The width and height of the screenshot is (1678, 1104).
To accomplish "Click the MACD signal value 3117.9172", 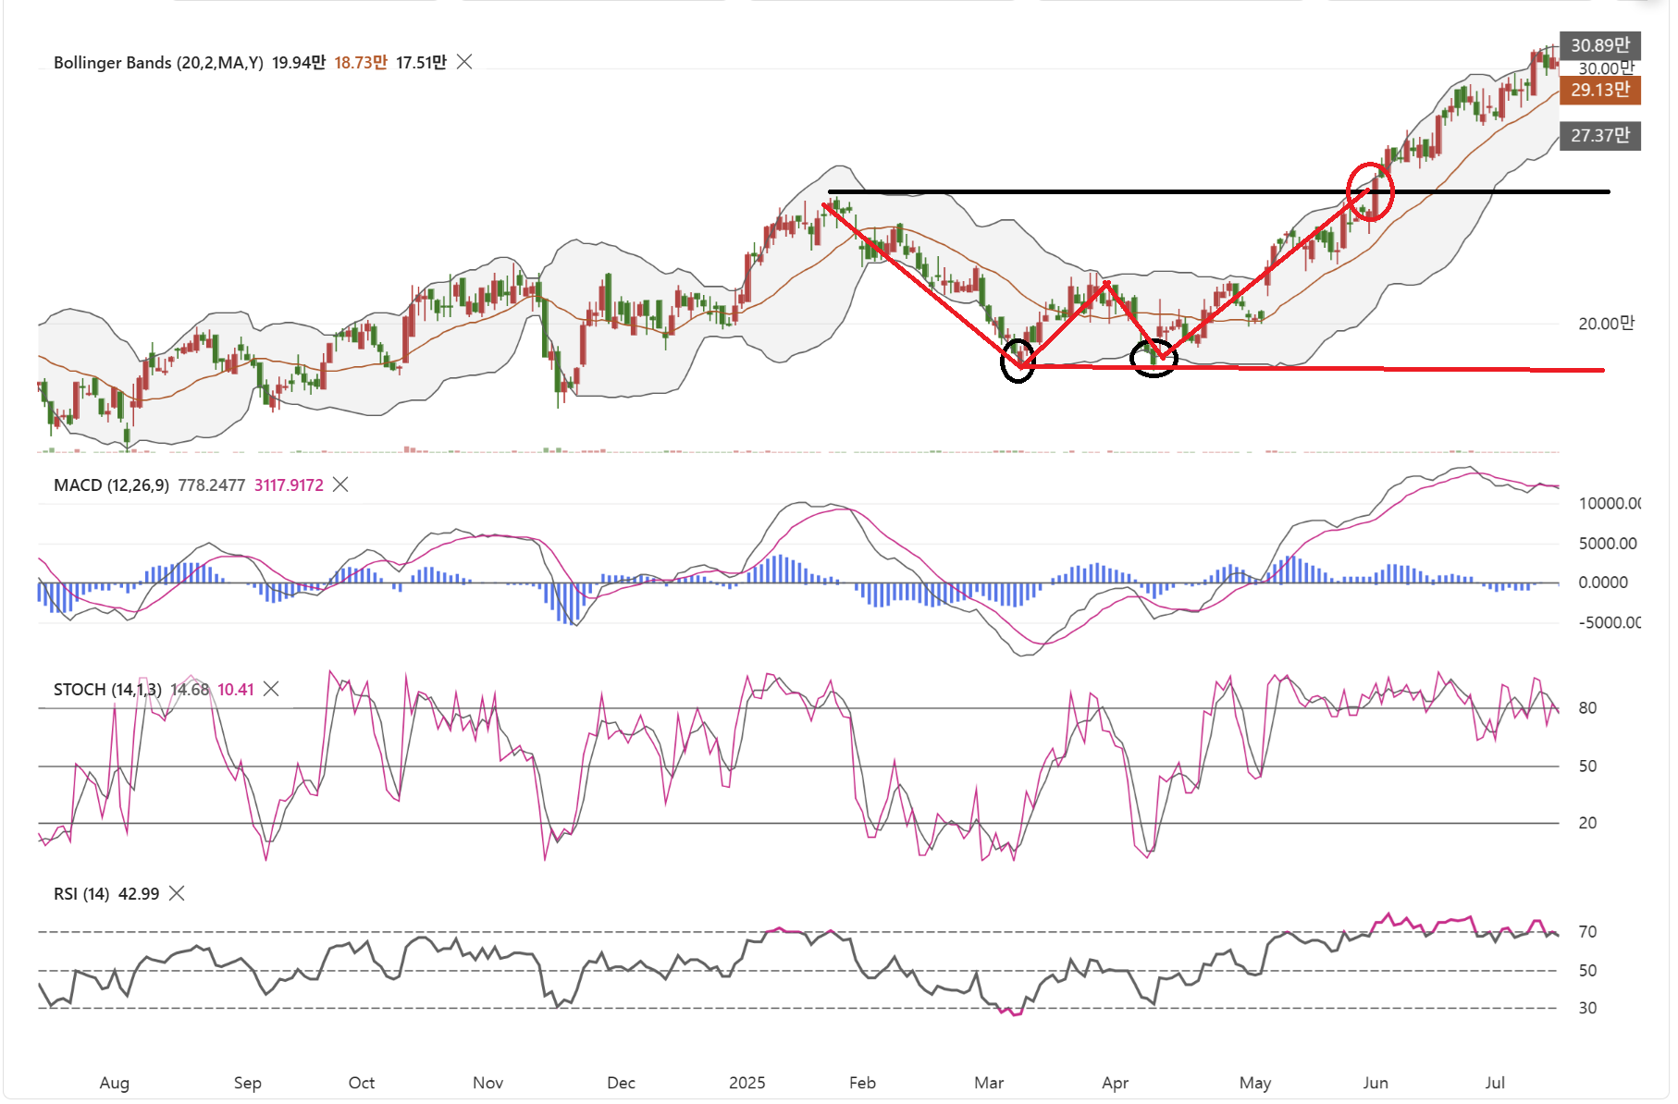I will coord(289,485).
